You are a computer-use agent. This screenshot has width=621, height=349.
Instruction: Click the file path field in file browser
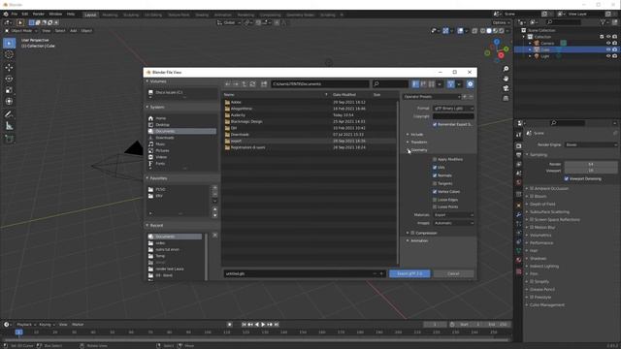coord(320,84)
